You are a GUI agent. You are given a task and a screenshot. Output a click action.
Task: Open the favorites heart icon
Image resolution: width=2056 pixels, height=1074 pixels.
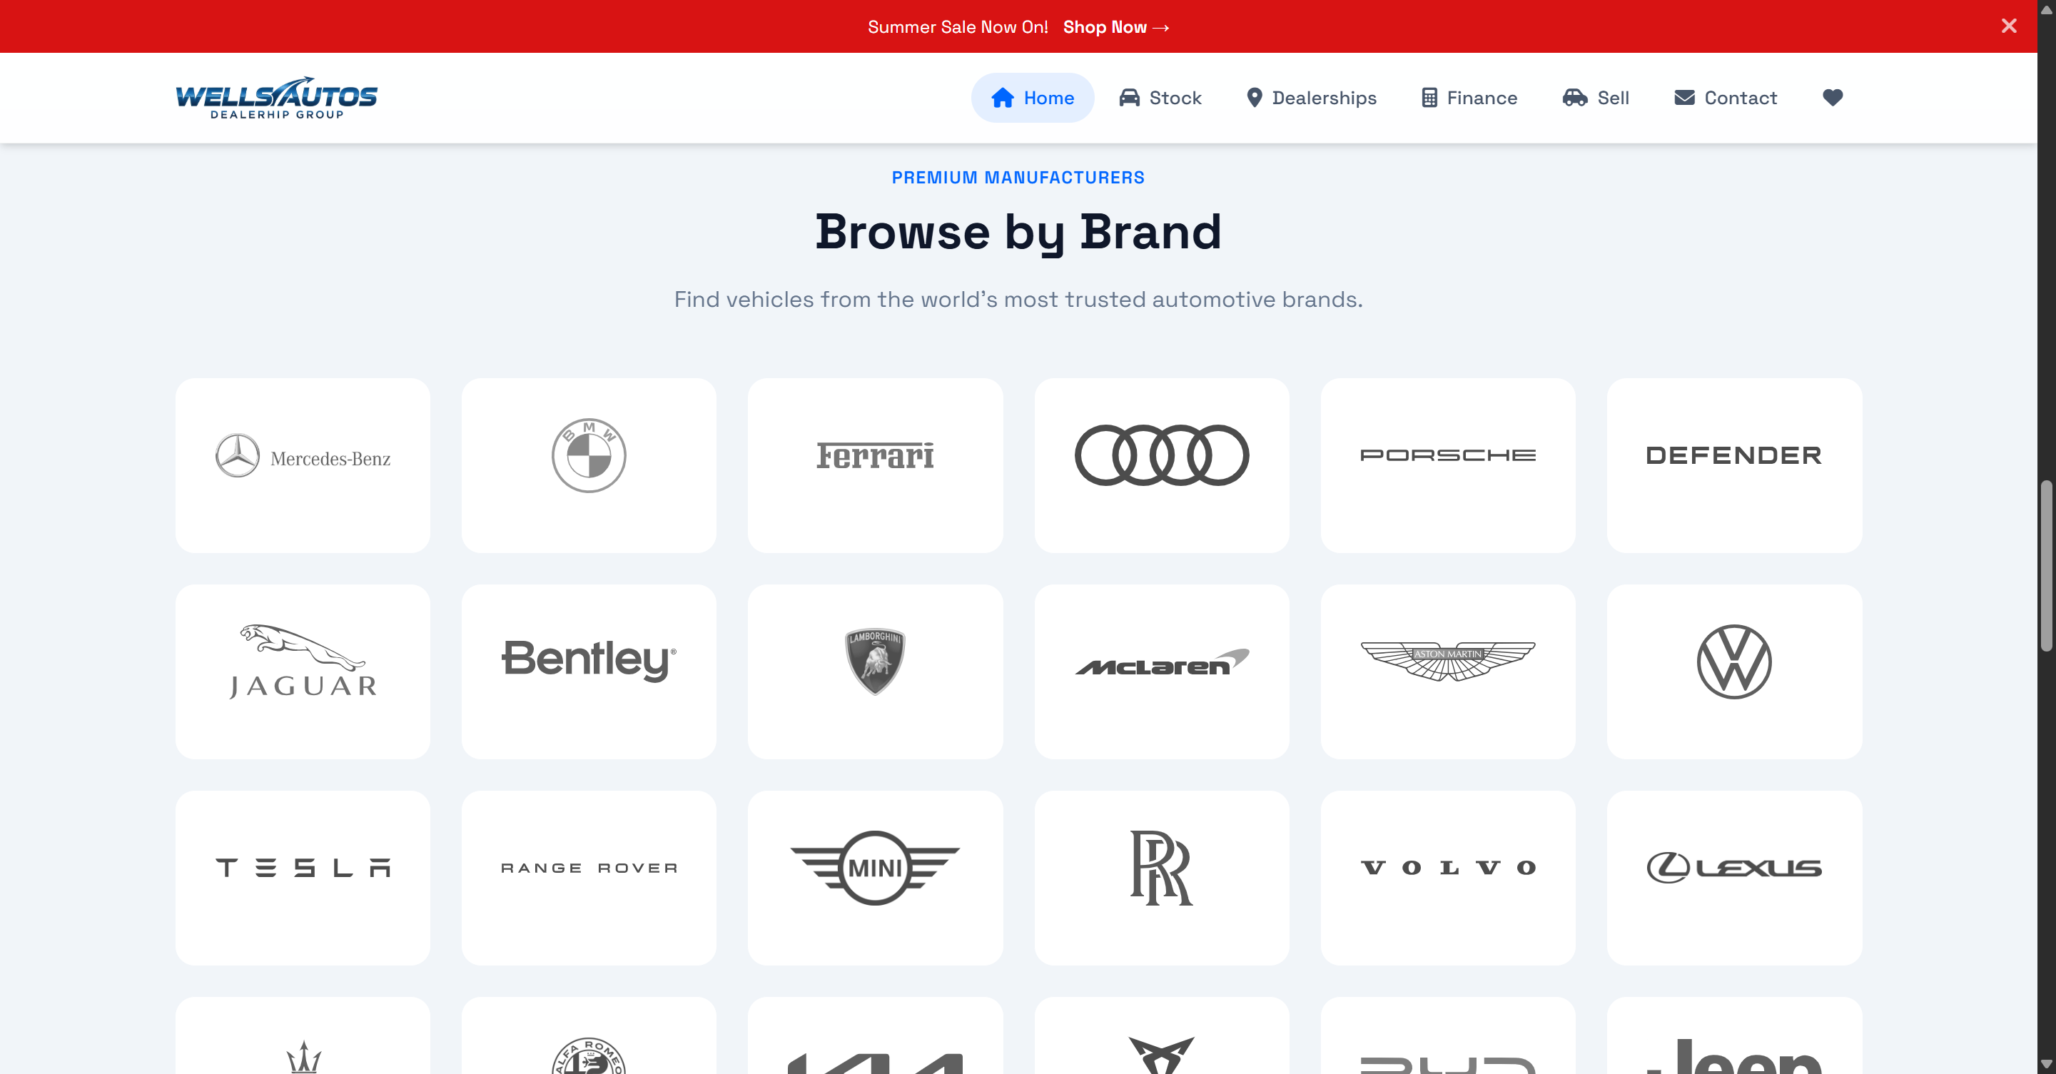(1833, 97)
